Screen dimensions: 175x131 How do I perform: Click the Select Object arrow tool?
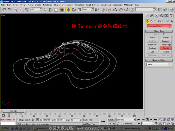click(x=45, y=10)
